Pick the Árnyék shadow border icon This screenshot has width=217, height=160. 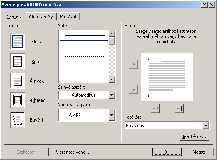[x=18, y=81]
